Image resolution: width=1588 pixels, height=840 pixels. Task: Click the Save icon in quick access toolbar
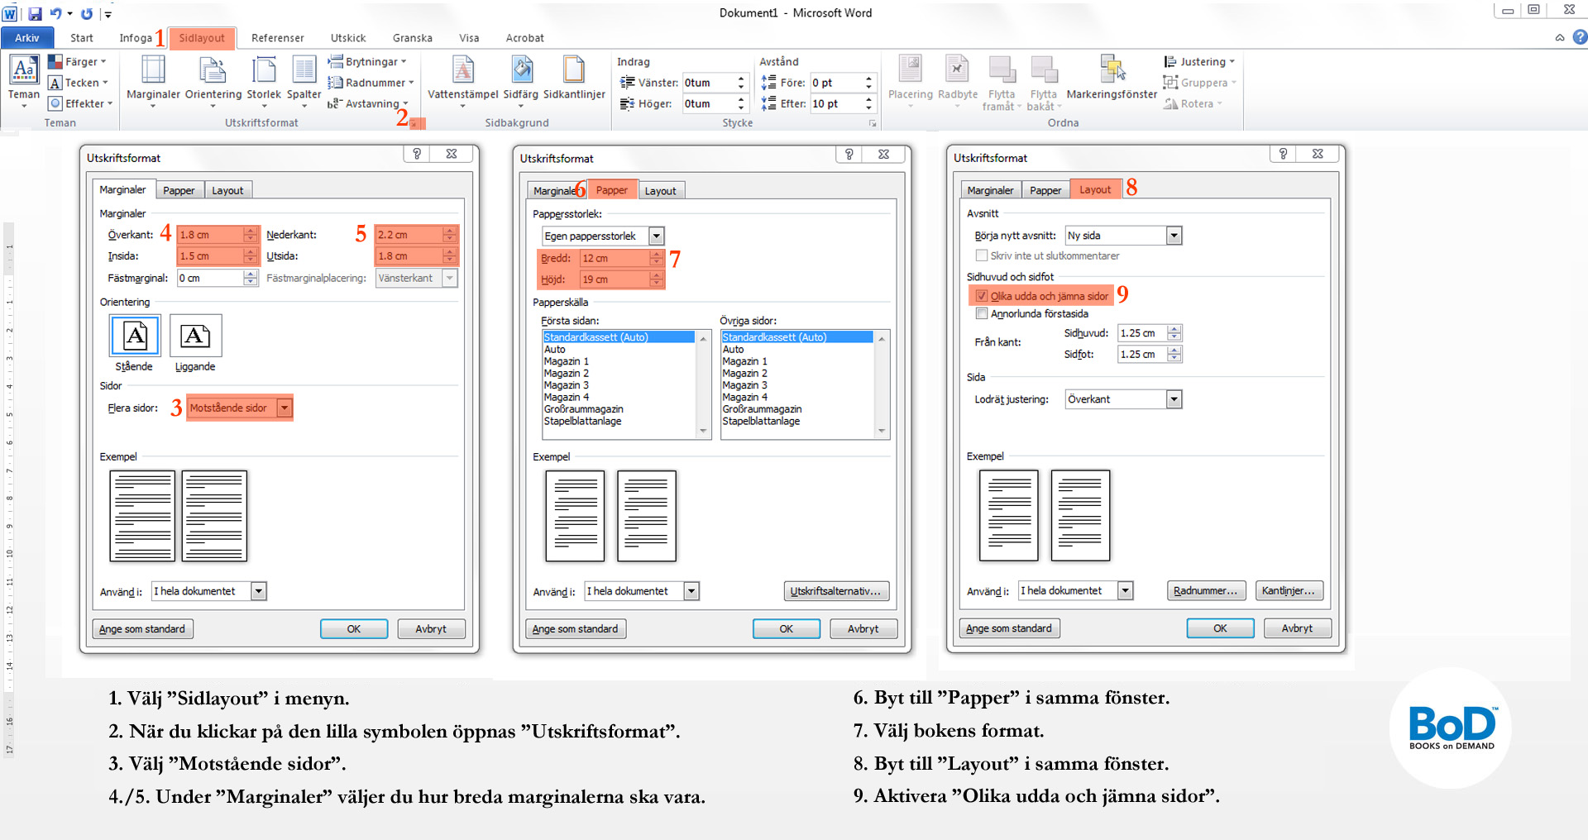pyautogui.click(x=35, y=14)
